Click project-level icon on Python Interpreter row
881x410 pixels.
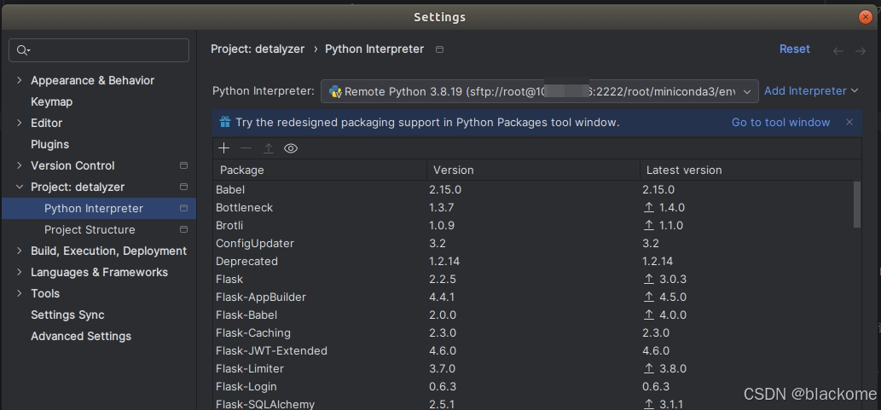[183, 208]
